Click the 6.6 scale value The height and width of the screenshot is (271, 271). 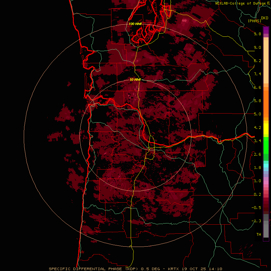(x=257, y=87)
